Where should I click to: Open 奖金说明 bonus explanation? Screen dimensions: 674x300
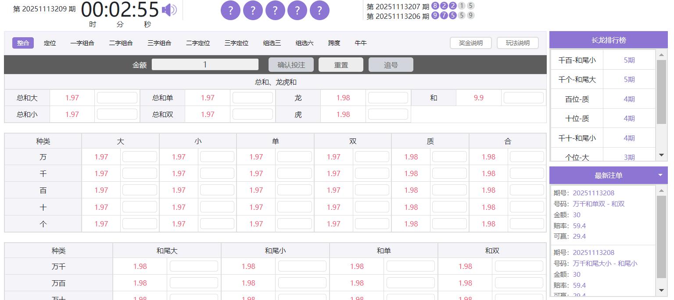click(470, 43)
